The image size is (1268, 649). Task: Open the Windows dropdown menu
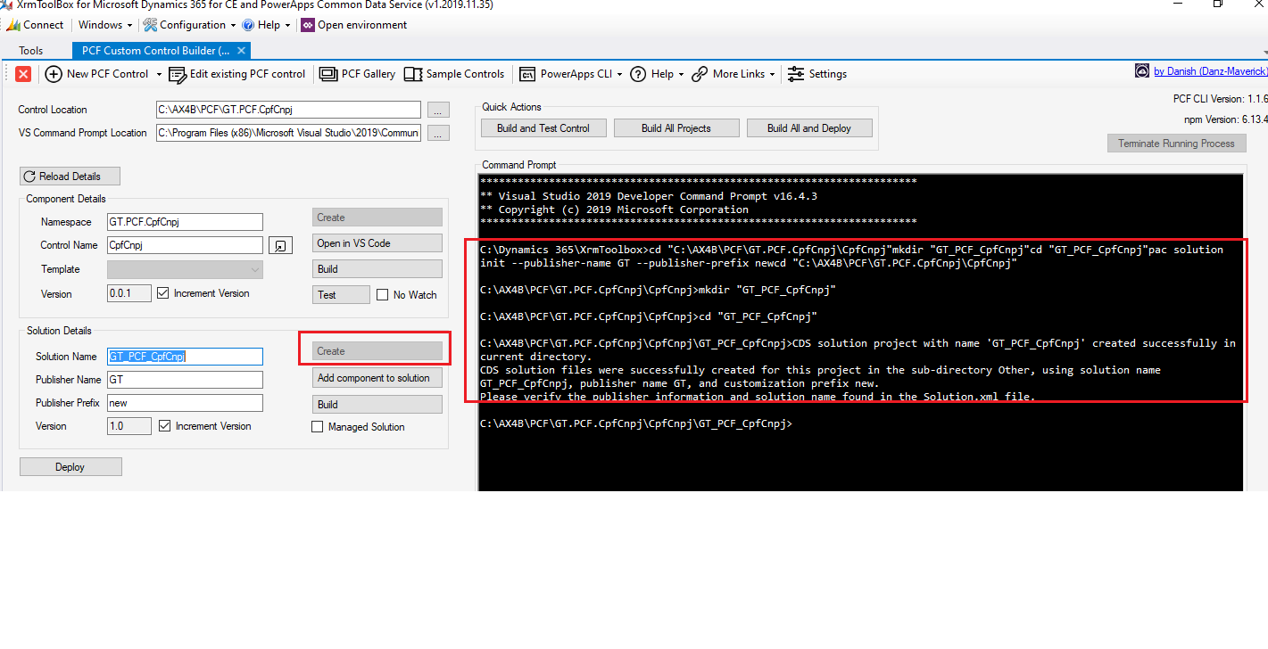pos(105,25)
